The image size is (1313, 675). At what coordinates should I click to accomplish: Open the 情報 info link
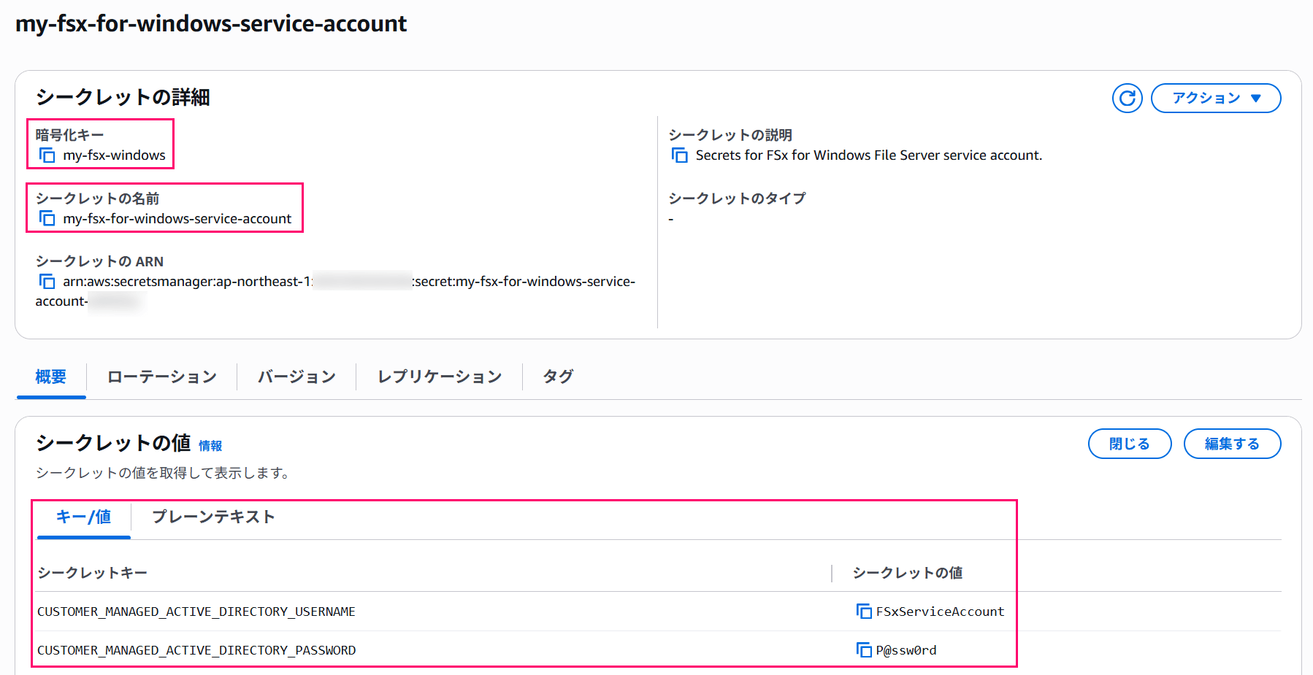click(212, 444)
